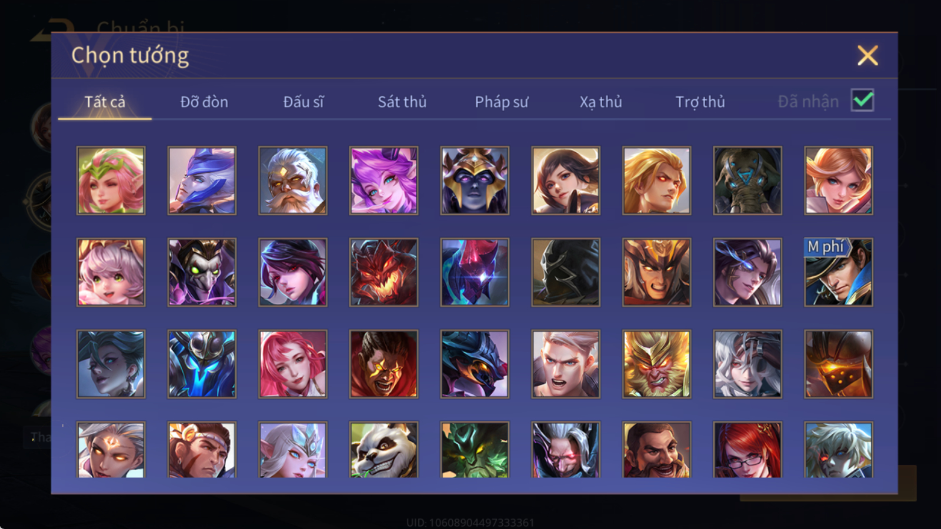
Task: Select the red-haired hero with glasses
Action: pyautogui.click(x=748, y=450)
